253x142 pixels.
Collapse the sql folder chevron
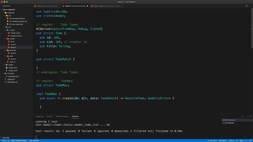[4, 15]
